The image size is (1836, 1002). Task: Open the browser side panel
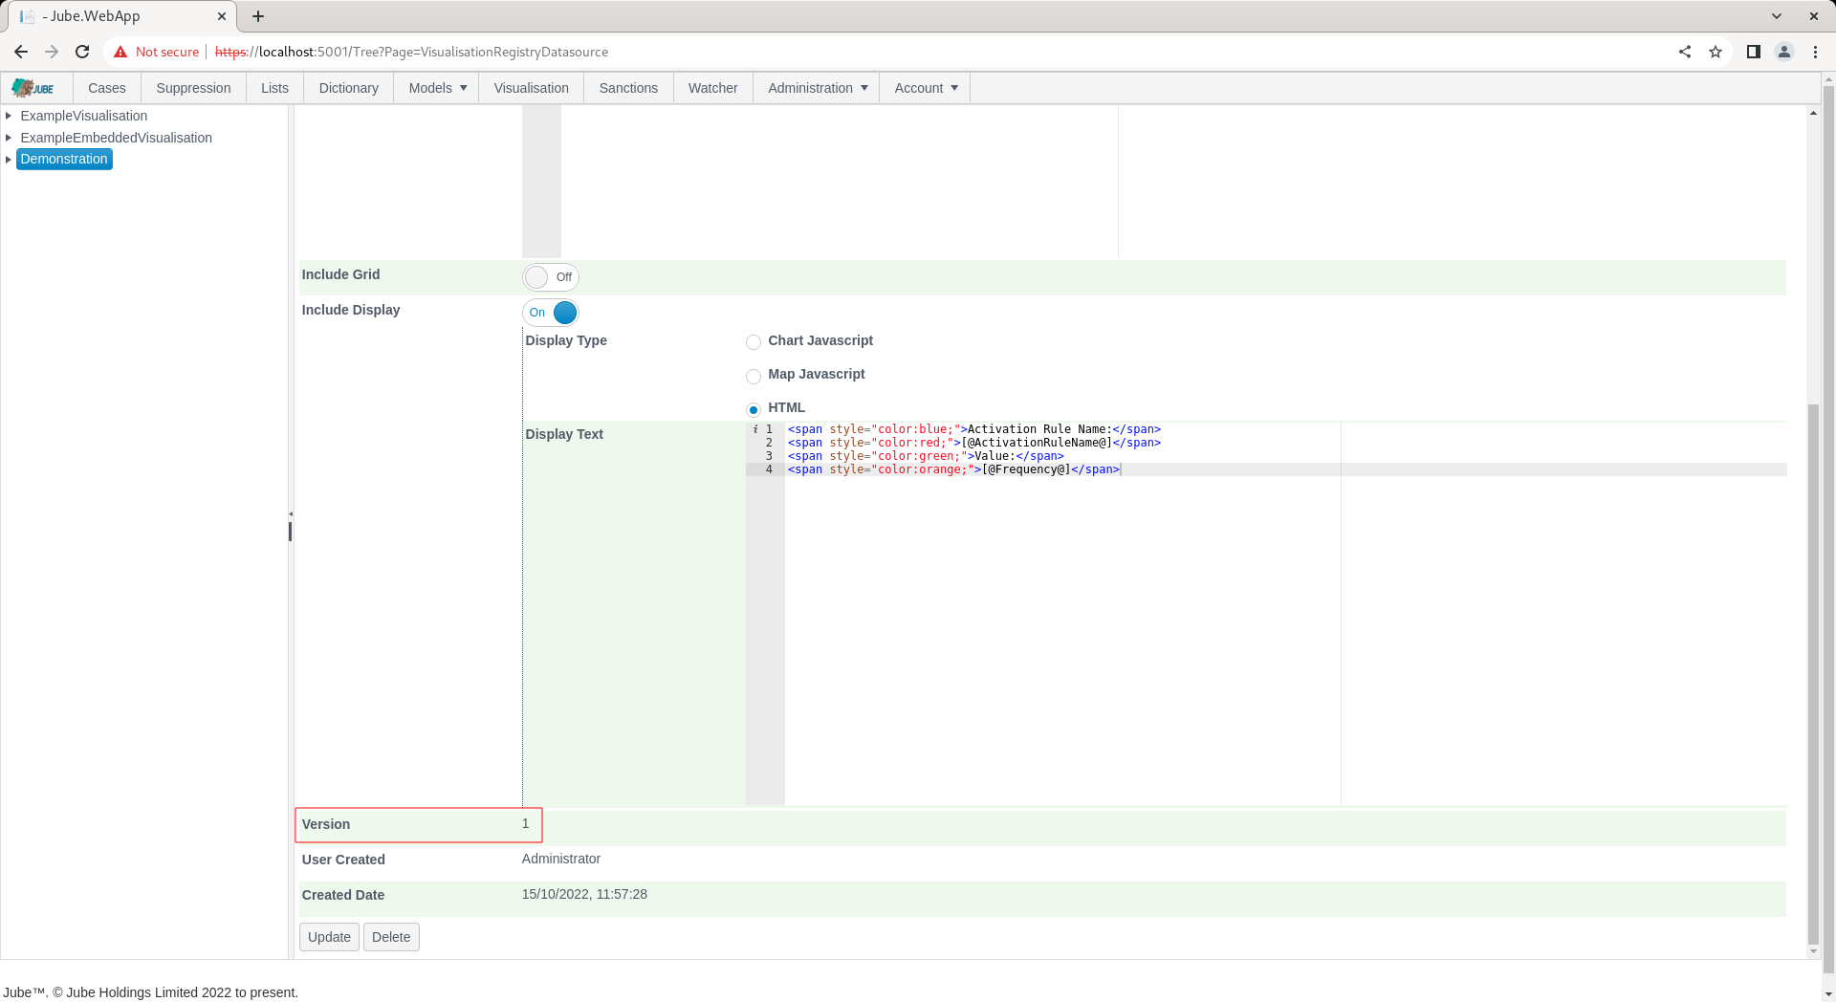(x=1754, y=52)
